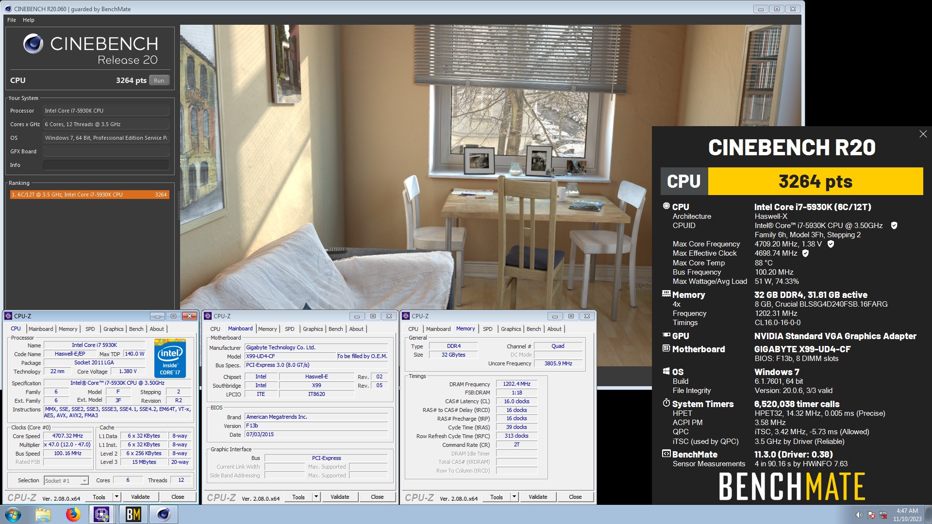This screenshot has width=932, height=524.
Task: Click Close button in the Memory CPU-Z window
Action: pos(575,497)
